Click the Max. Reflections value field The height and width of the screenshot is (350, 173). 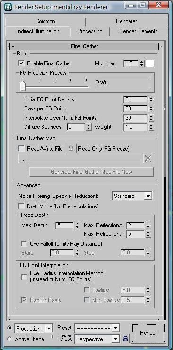pos(135,225)
